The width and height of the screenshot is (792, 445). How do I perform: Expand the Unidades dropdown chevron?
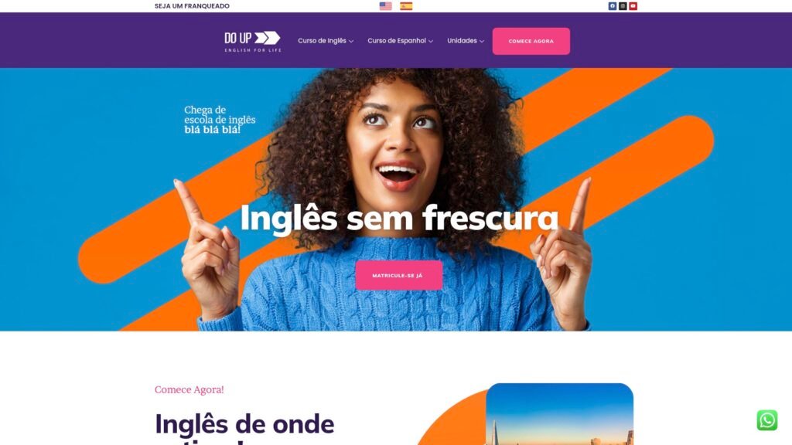(481, 42)
